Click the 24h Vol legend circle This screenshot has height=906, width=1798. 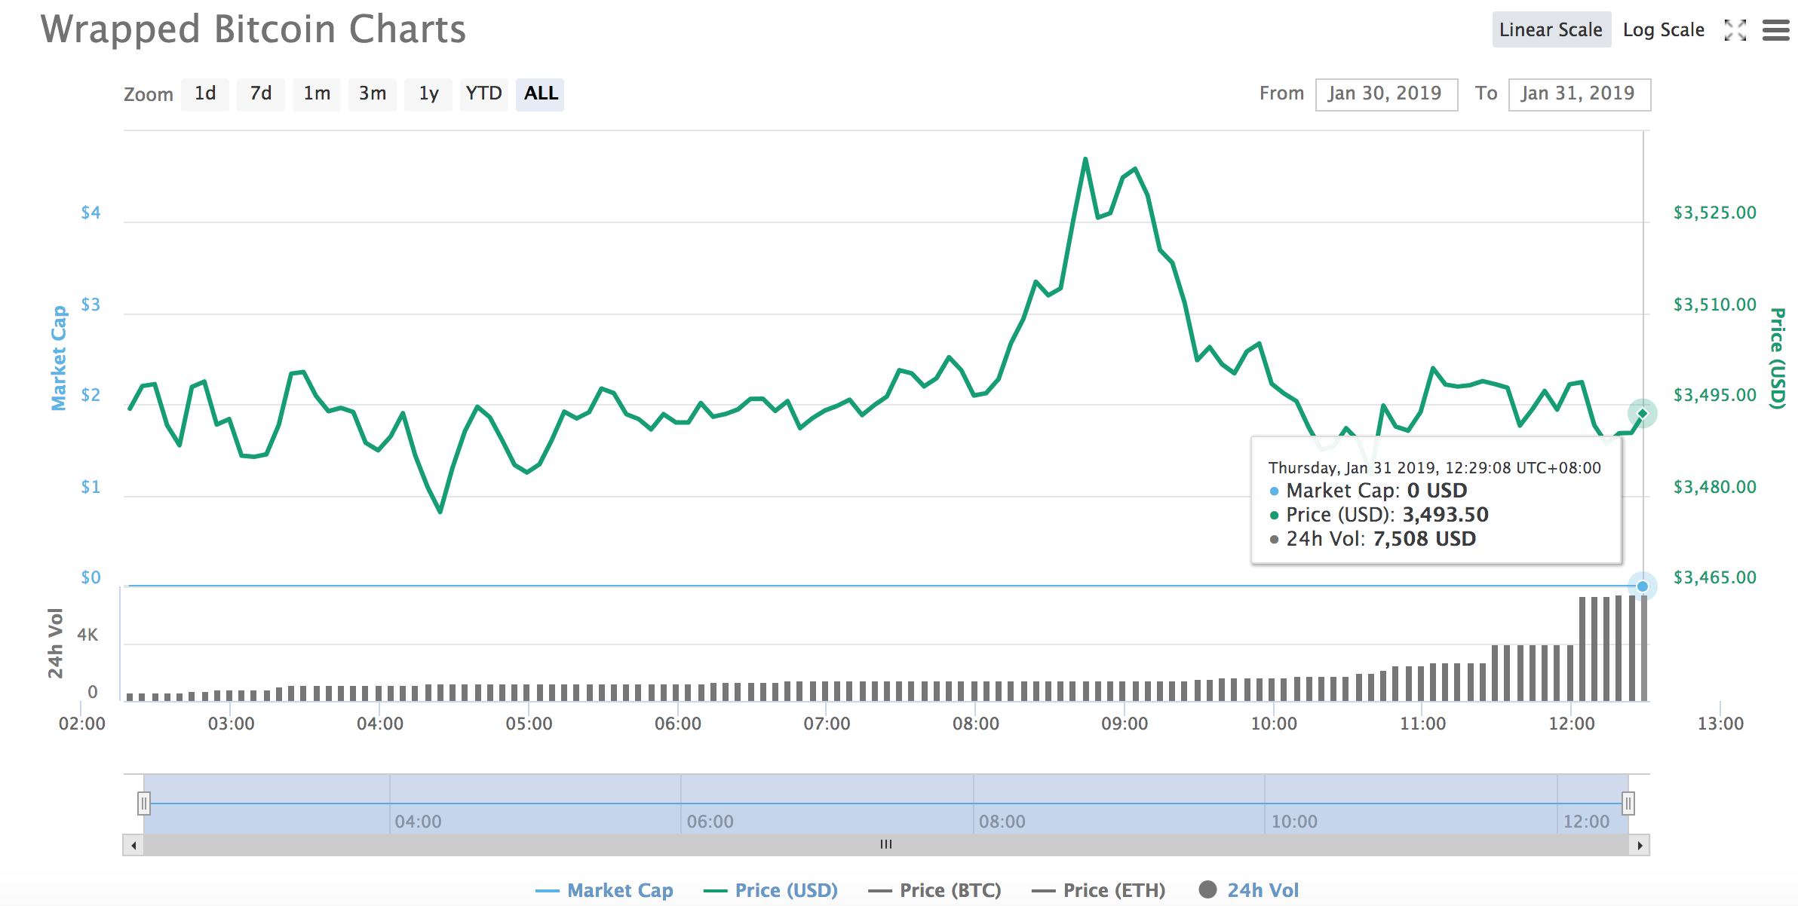click(1207, 889)
